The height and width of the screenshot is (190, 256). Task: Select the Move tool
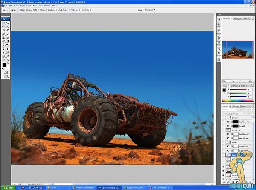[x=8, y=23]
